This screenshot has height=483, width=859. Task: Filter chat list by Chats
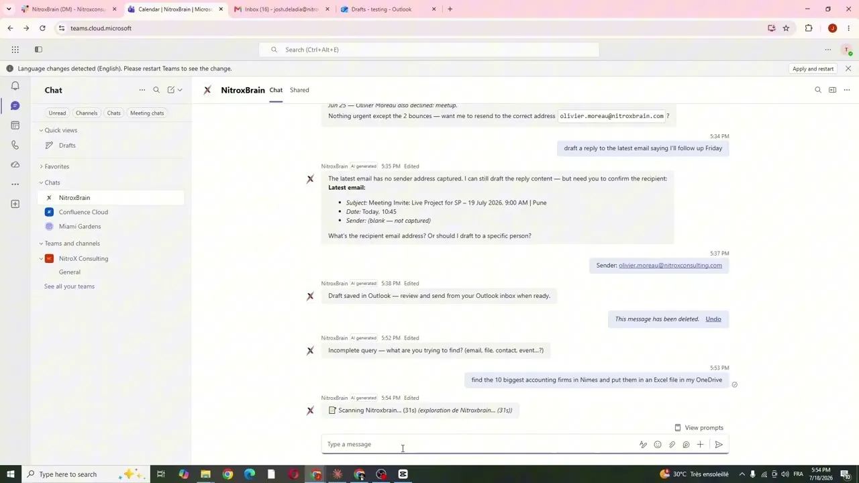pyautogui.click(x=113, y=113)
